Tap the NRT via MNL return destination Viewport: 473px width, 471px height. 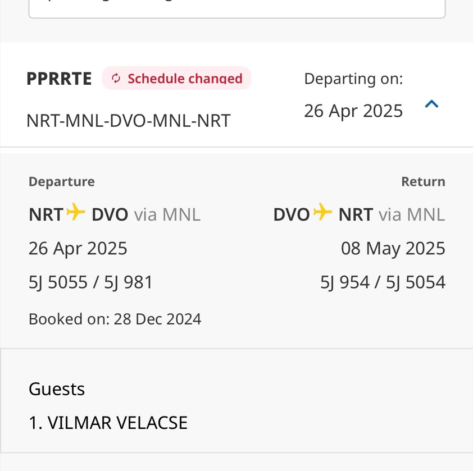coord(392,214)
